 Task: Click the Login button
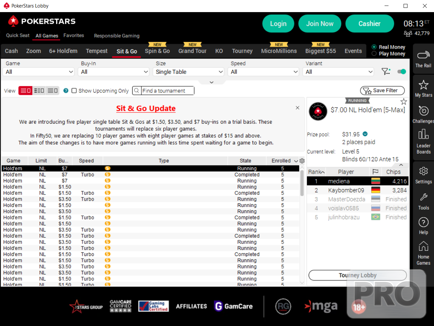[x=278, y=24]
